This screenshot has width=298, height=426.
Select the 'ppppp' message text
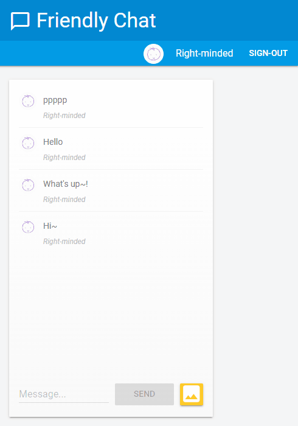(x=55, y=100)
